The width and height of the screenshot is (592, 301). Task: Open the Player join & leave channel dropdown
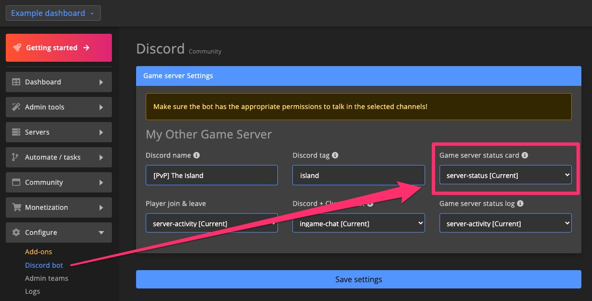[x=211, y=223]
